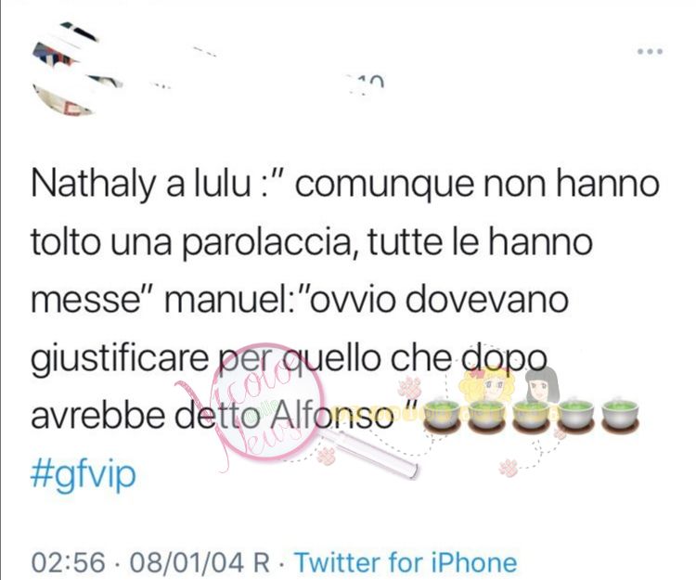Image resolution: width=696 pixels, height=580 pixels.
Task: Click the last green tea cup emoji
Action: (620, 415)
